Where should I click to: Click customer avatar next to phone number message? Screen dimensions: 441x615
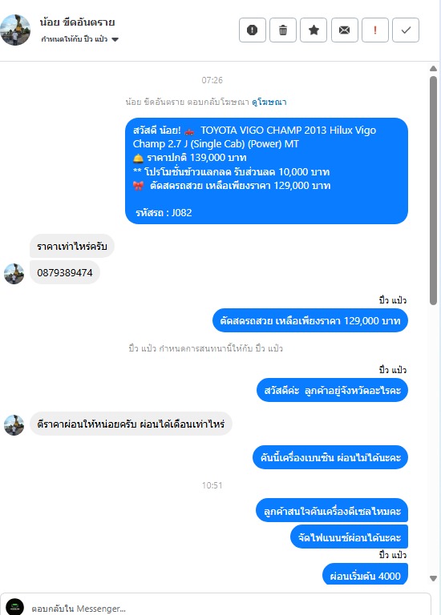click(14, 274)
